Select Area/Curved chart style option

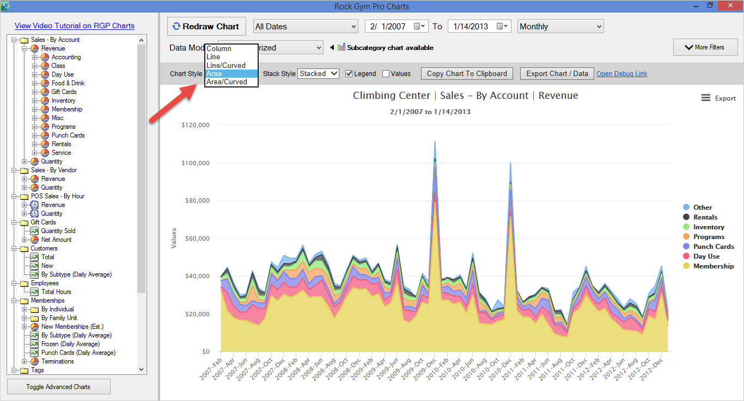click(231, 82)
